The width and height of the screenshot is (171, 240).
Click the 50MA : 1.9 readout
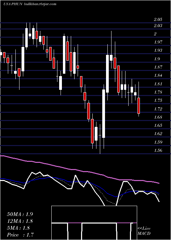tap(20, 214)
